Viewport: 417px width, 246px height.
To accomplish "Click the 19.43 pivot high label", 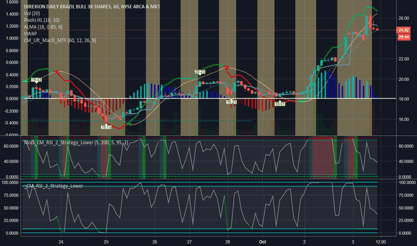I will pos(36,80).
